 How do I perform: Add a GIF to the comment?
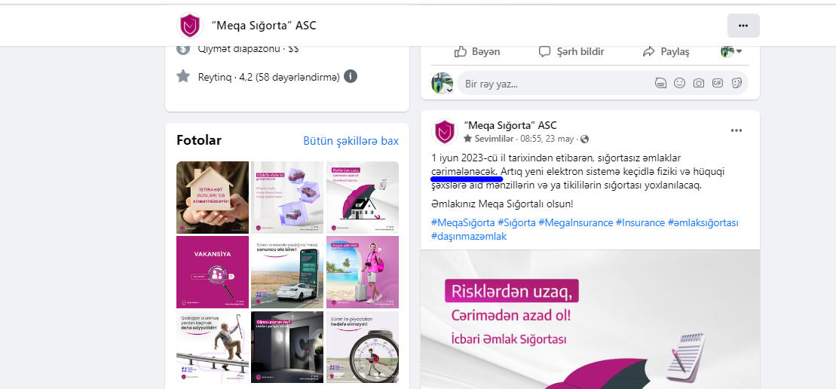pyautogui.click(x=718, y=83)
